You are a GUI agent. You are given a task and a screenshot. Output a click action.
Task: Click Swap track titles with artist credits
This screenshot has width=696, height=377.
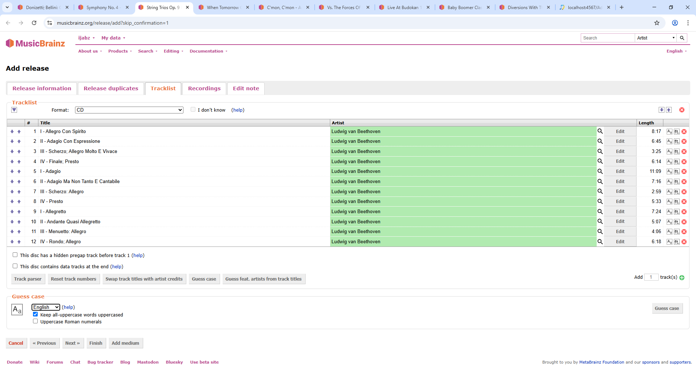144,279
